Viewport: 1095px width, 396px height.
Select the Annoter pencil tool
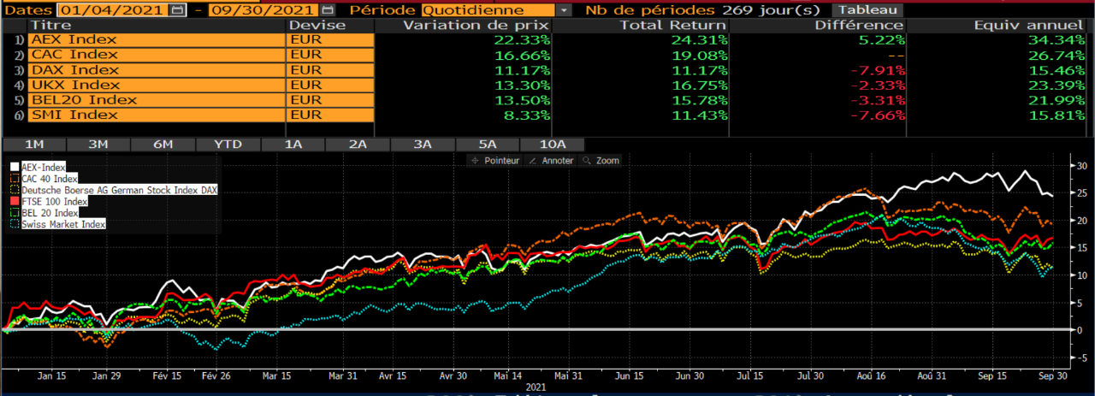552,160
